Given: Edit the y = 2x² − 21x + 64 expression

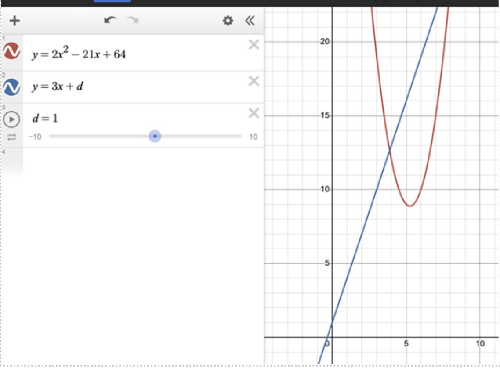Looking at the screenshot, I should coord(79,53).
